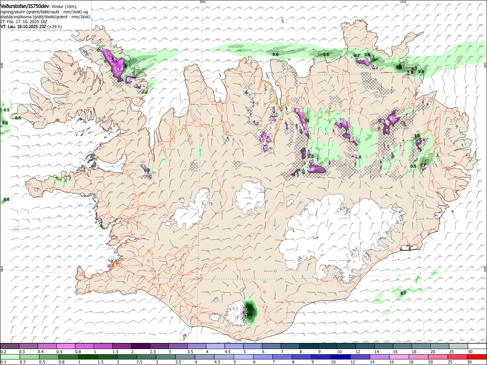The width and height of the screenshot is (487, 365).
Task: Click the 'rigning/skúrir' legend description line
Action: tap(45, 12)
